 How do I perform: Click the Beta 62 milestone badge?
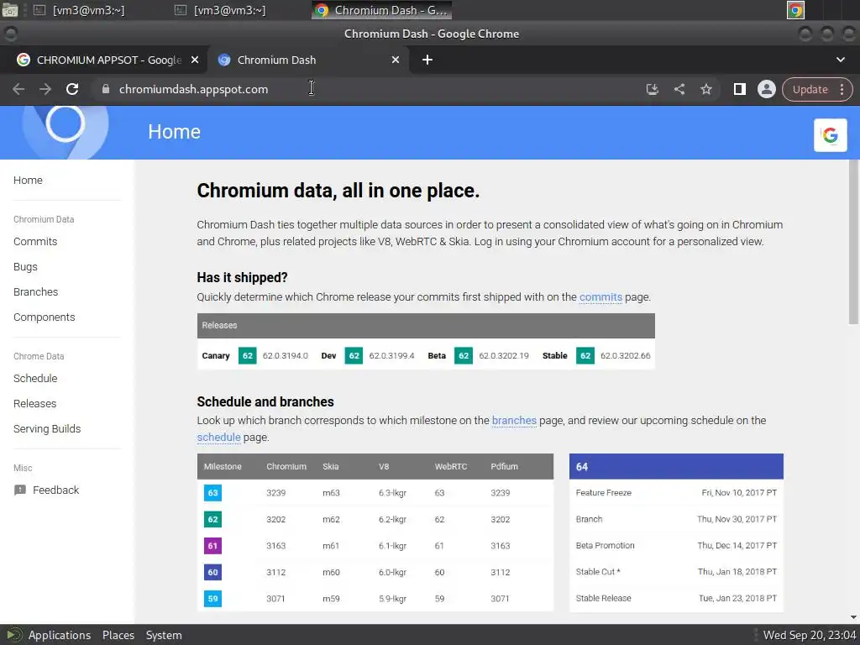(x=464, y=355)
